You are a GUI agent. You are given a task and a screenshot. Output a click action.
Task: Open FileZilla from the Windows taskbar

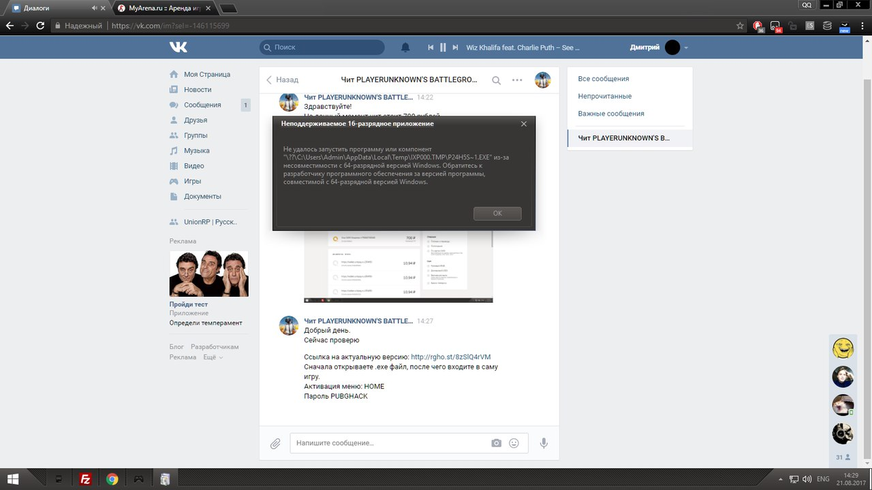(86, 479)
